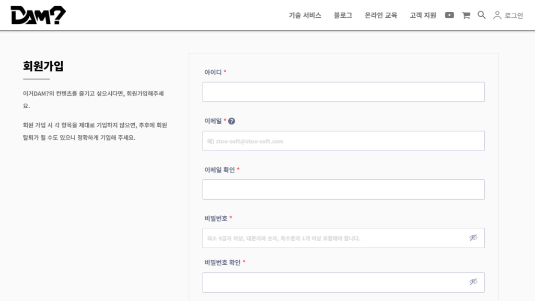The image size is (535, 301).
Task: Open the YouTube channel icon in header
Action: [449, 15]
